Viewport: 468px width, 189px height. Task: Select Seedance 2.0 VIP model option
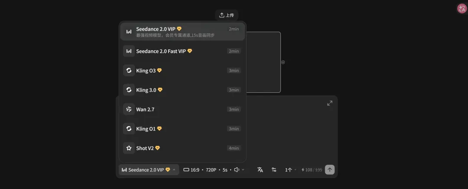coord(182,32)
